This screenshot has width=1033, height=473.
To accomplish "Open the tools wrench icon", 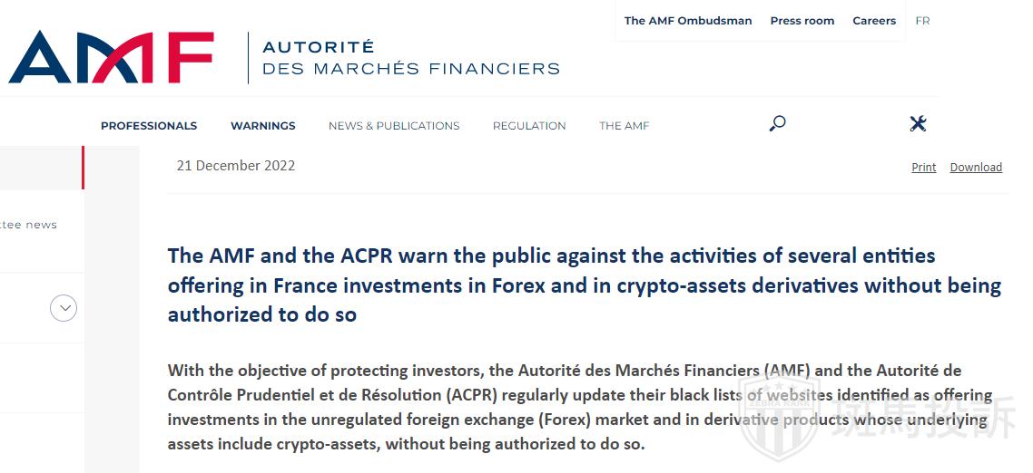I will [x=918, y=123].
